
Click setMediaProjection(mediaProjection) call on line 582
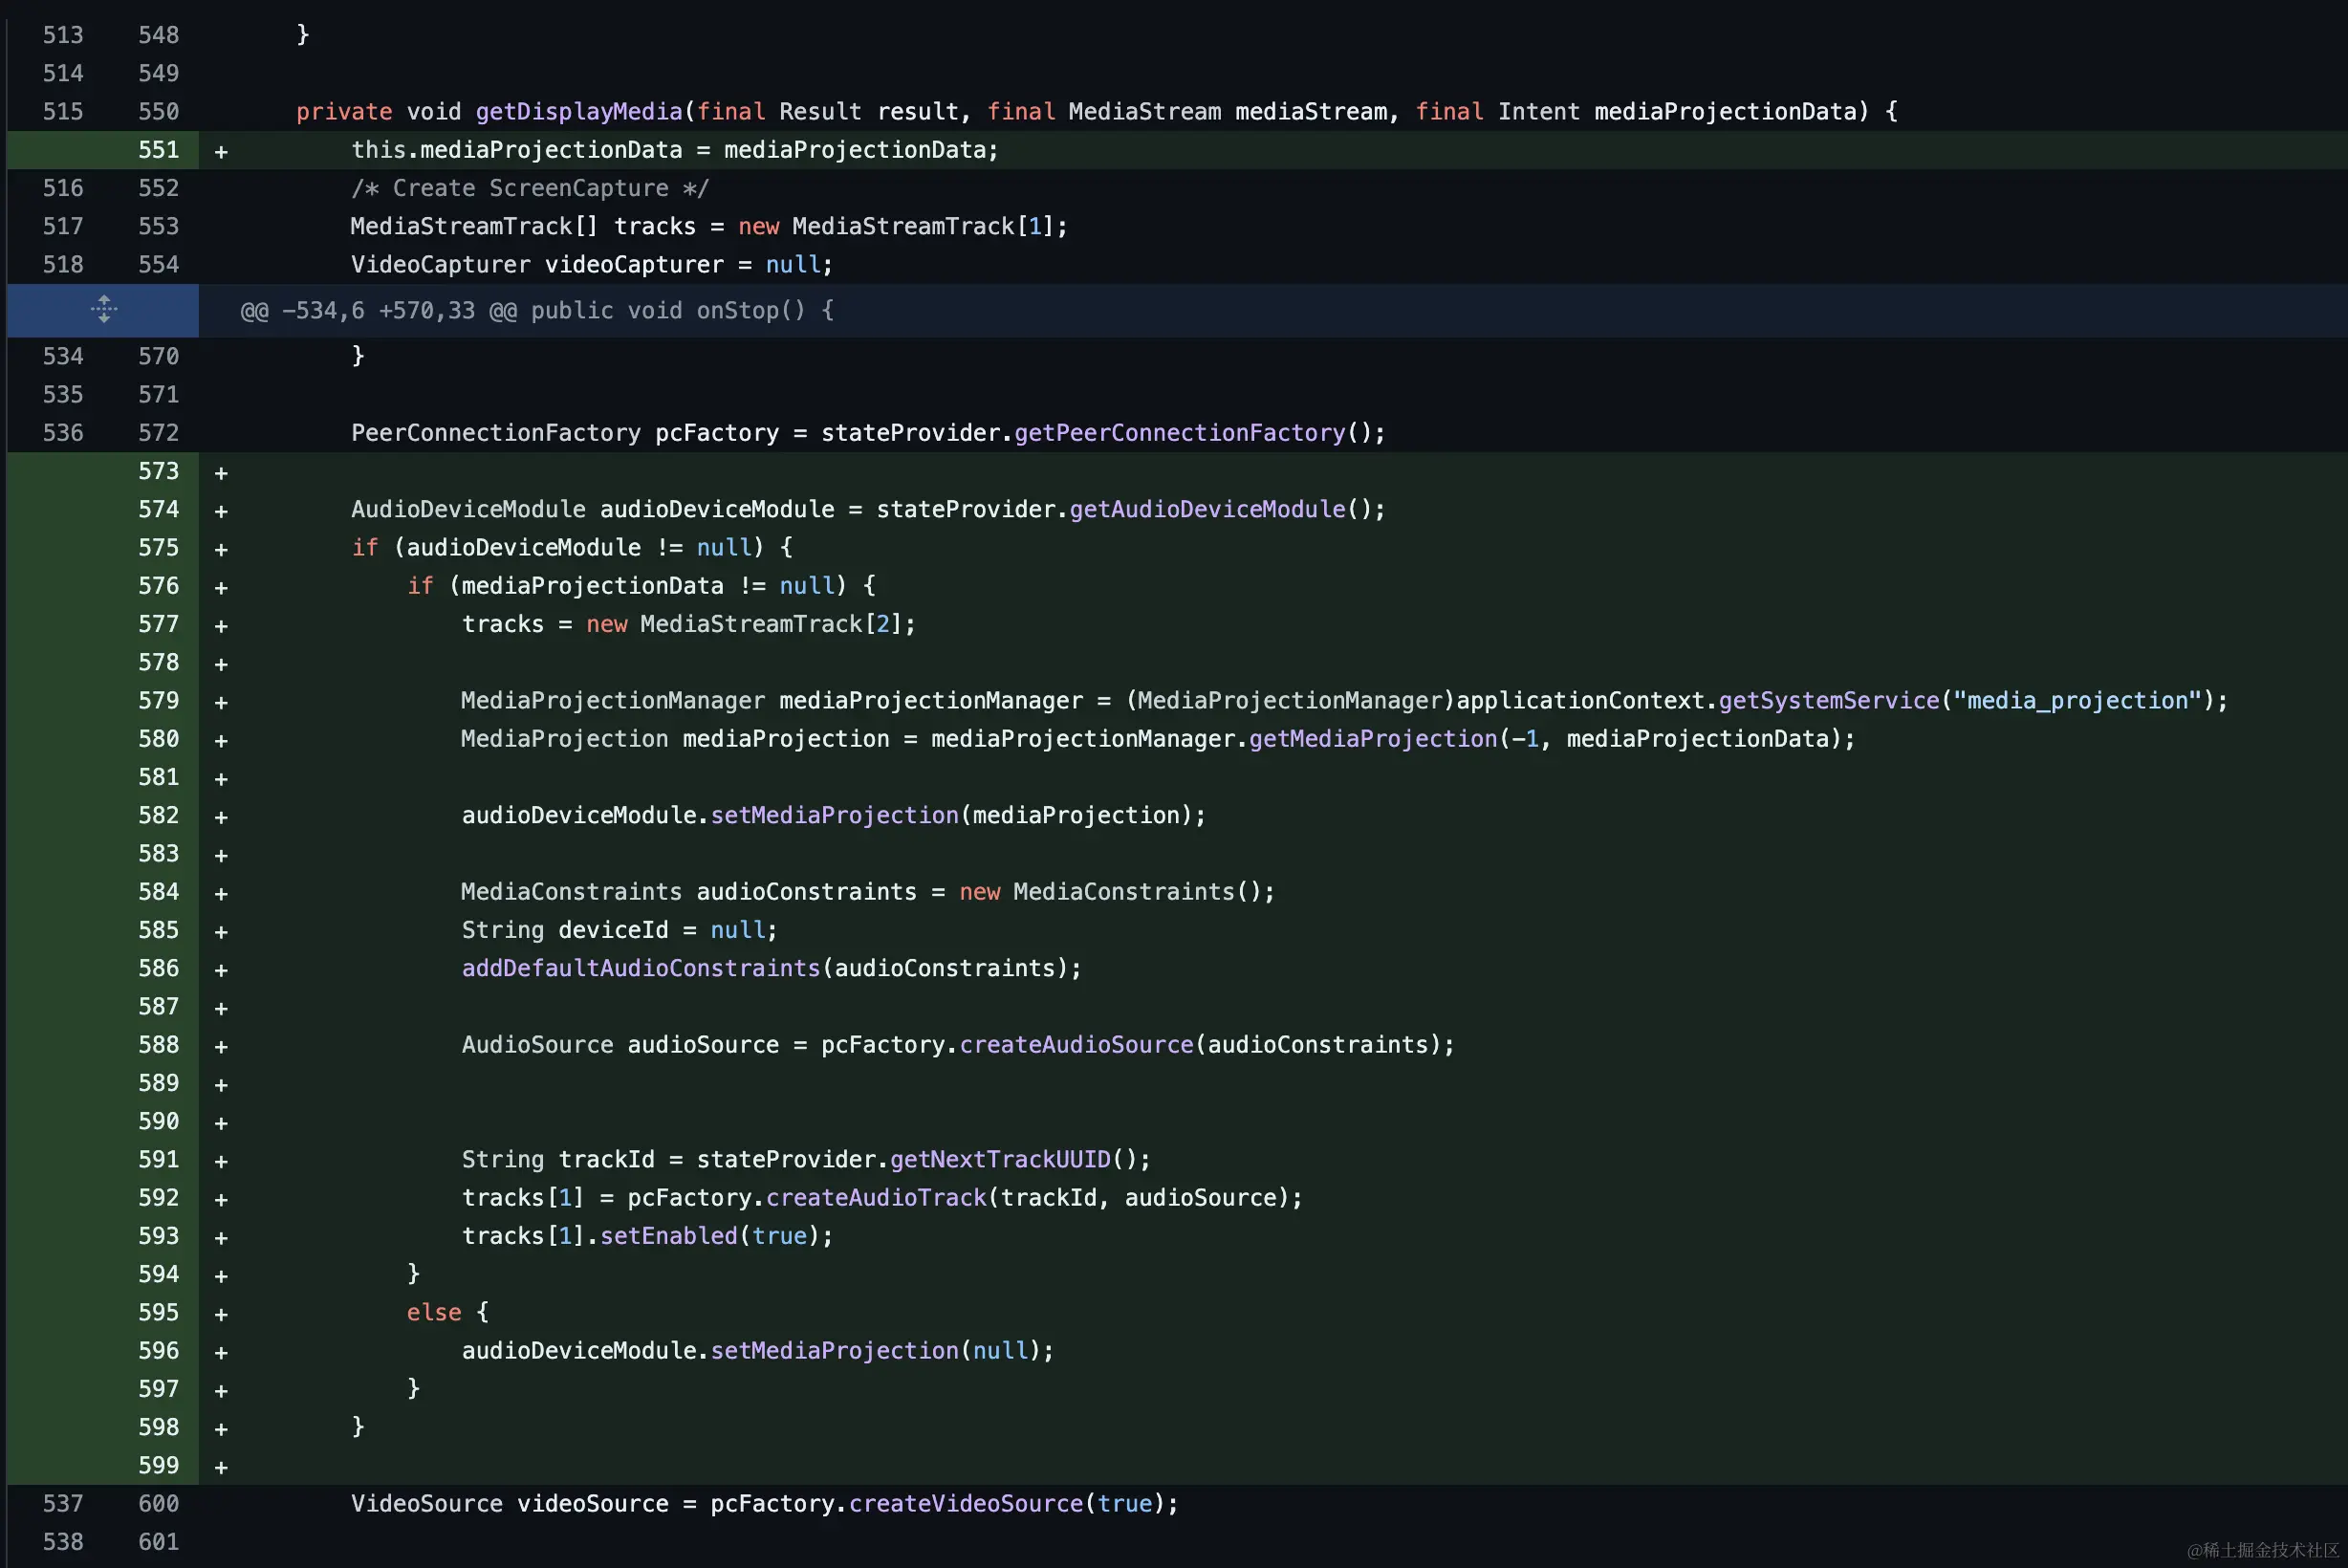(x=834, y=815)
